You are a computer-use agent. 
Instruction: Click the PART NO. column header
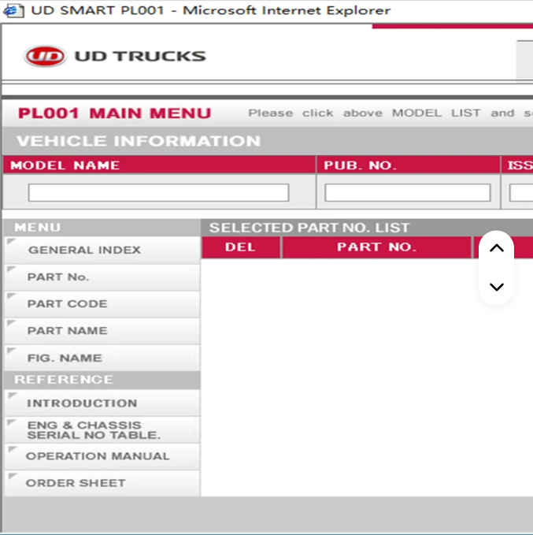click(x=377, y=247)
